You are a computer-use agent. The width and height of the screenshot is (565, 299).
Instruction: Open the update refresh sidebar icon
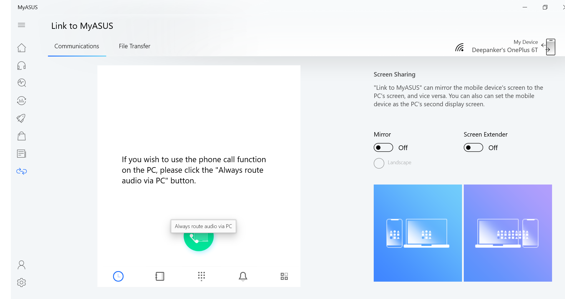(x=21, y=101)
